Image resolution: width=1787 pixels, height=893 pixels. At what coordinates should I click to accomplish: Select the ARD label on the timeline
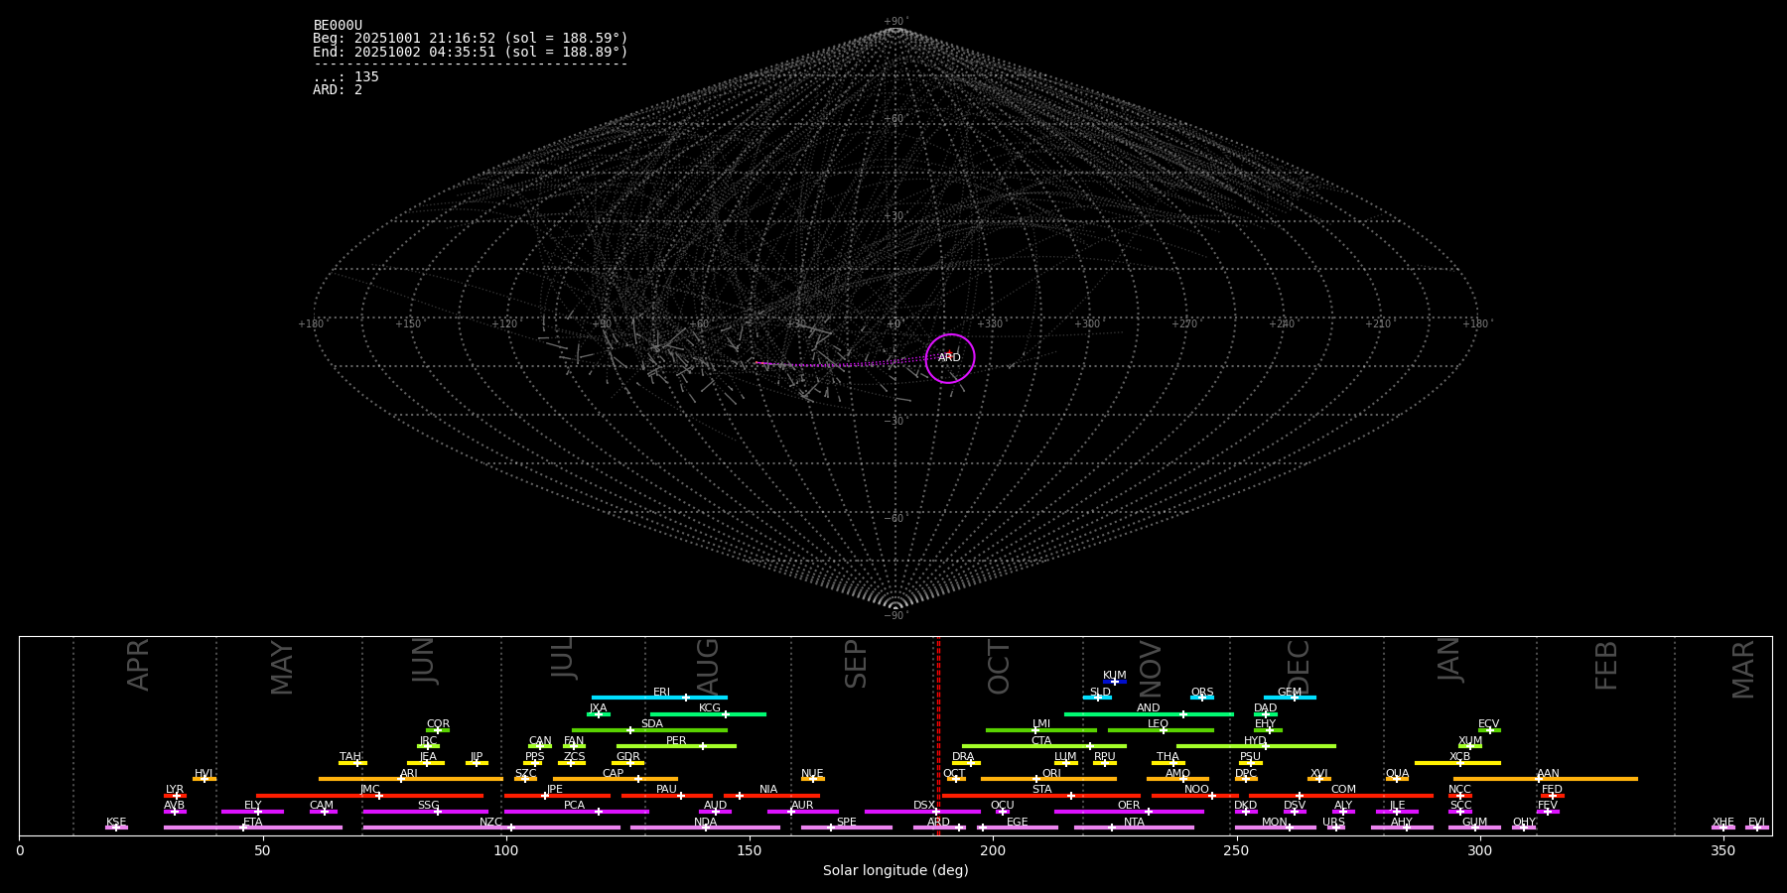pyautogui.click(x=938, y=823)
